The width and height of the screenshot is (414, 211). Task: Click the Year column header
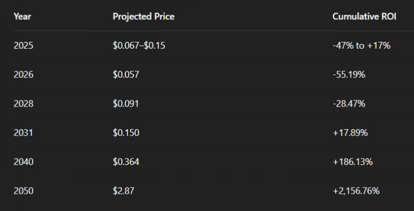coord(22,17)
